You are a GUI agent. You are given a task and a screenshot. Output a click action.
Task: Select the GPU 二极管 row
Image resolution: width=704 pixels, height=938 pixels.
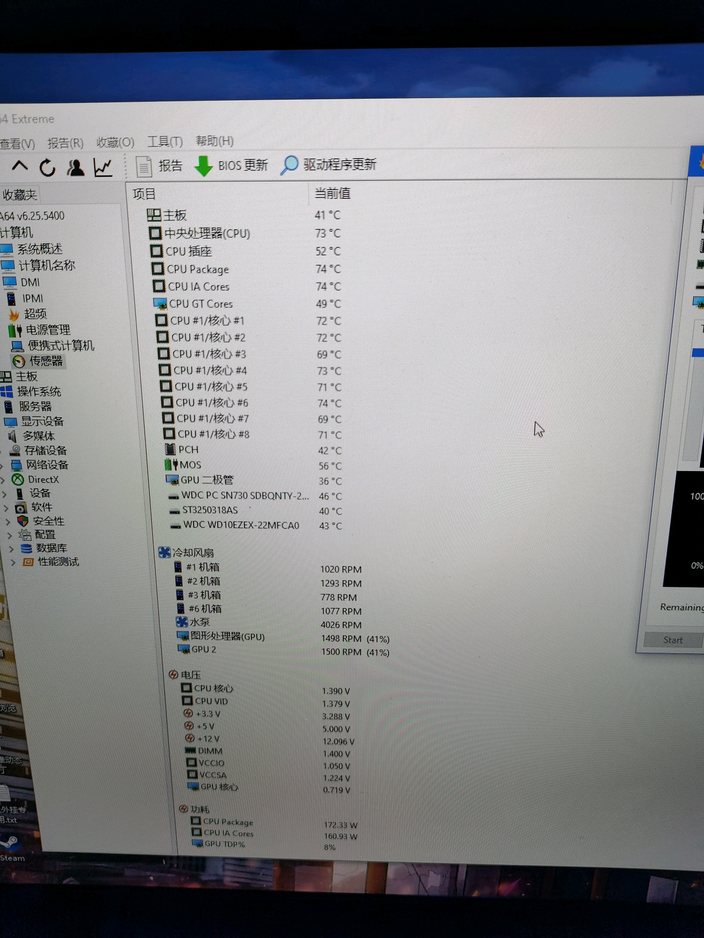(x=254, y=480)
